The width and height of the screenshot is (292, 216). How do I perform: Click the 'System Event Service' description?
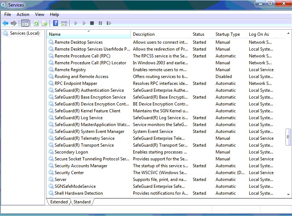(x=153, y=131)
